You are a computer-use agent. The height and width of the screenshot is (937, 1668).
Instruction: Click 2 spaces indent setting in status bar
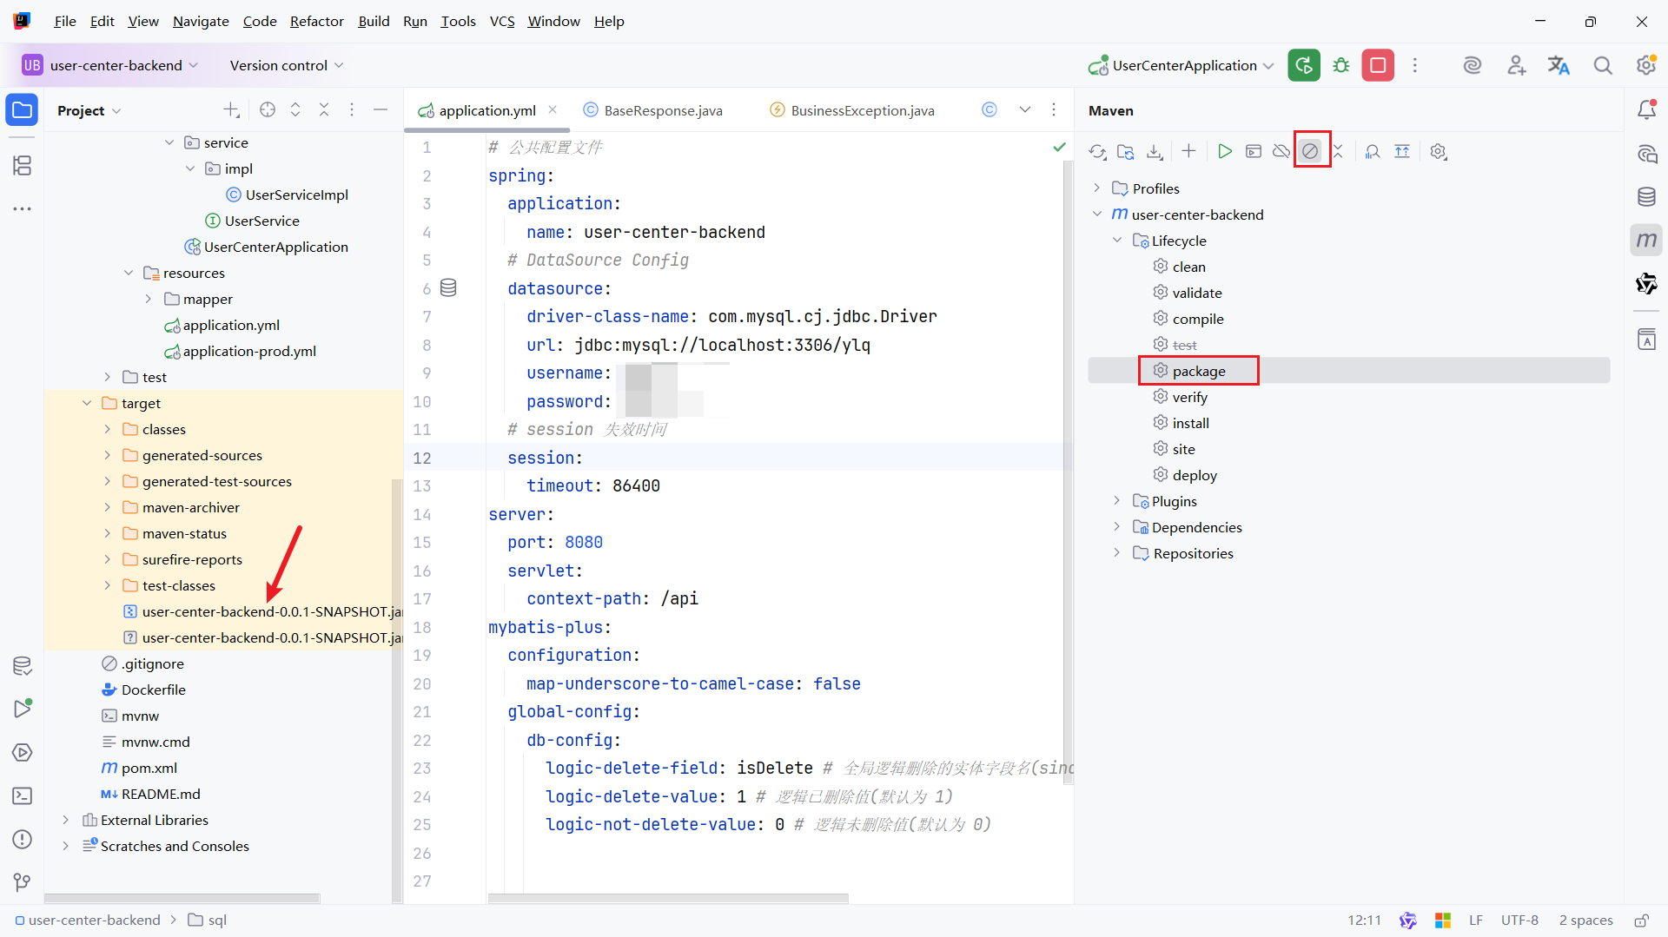coord(1585,920)
